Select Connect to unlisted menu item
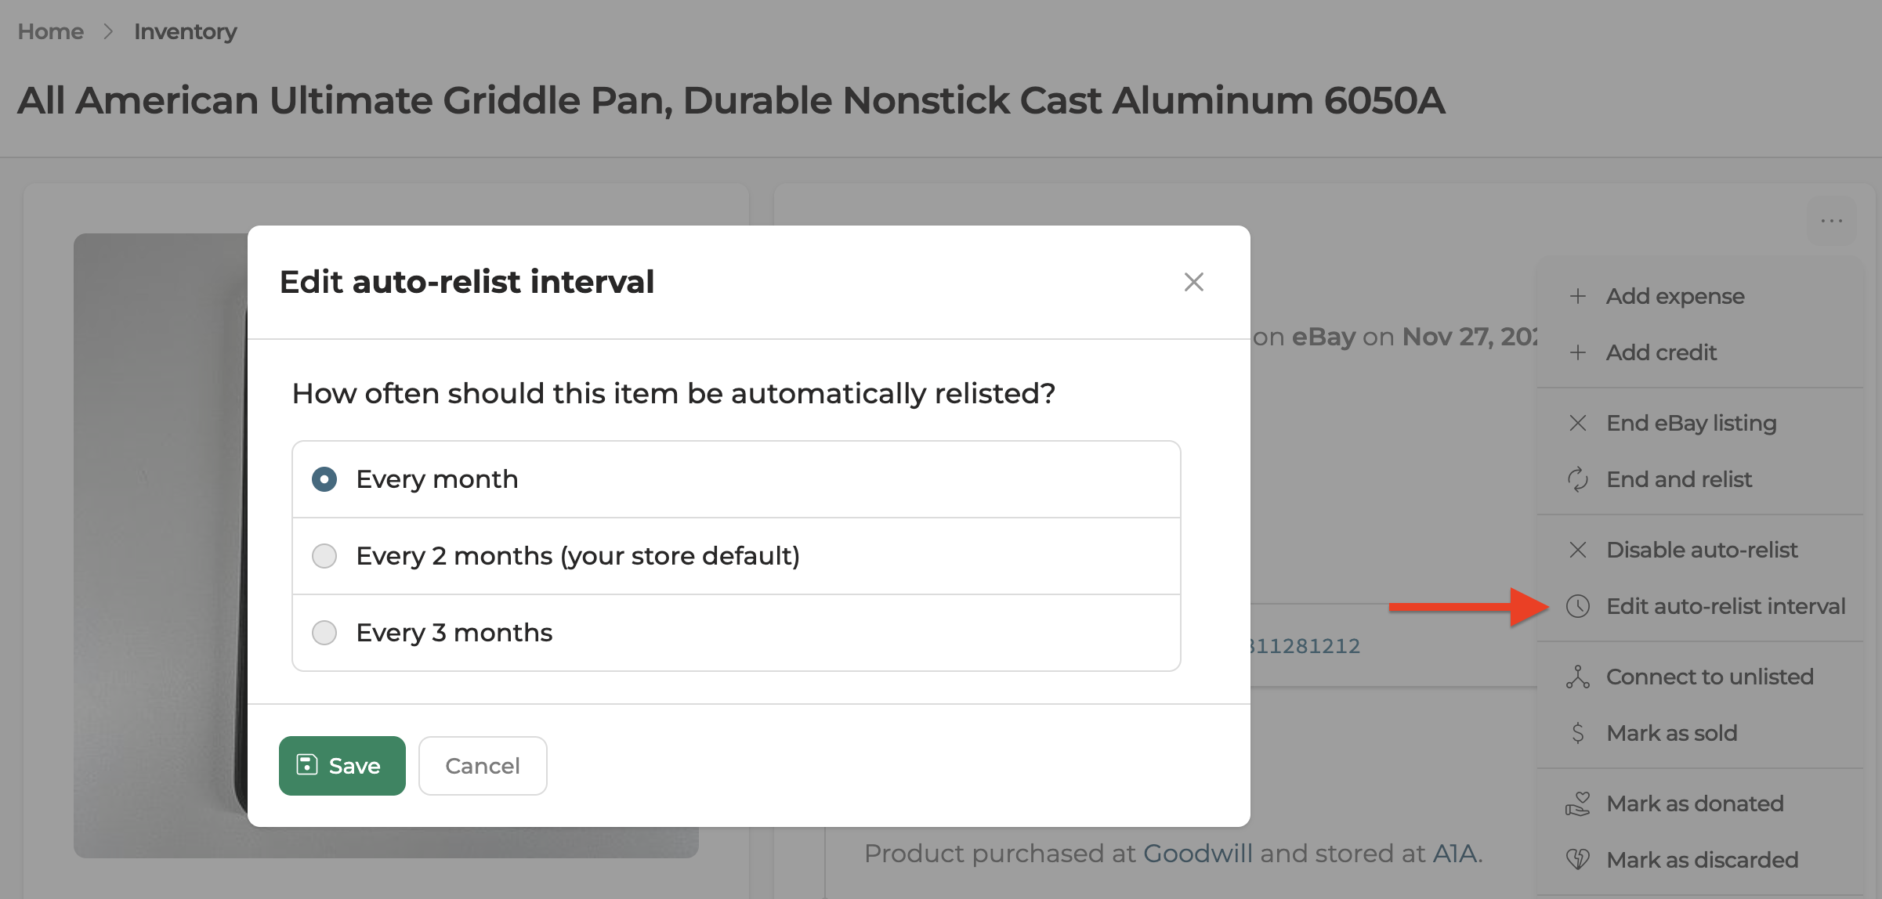Image resolution: width=1882 pixels, height=899 pixels. (x=1710, y=677)
